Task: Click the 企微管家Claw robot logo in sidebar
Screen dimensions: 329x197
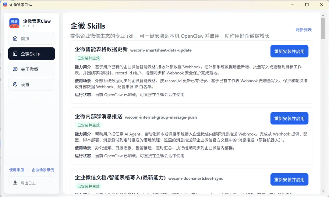Action: click(x=14, y=23)
